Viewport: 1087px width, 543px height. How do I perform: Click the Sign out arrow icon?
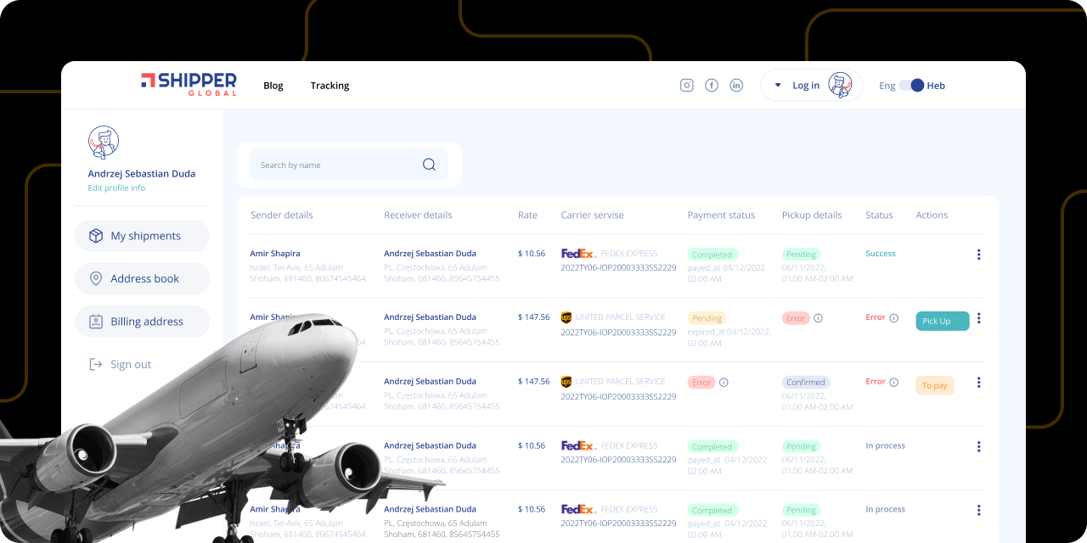click(x=95, y=363)
